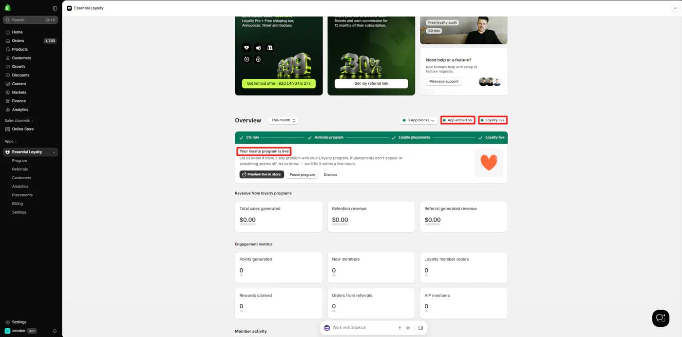Open the Free loyalty audit thumbnail
This screenshot has height=337, width=682.
pos(464,30)
